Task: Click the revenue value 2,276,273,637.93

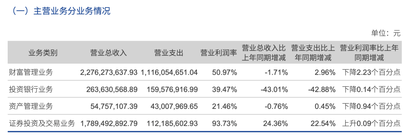Action: coord(109,72)
